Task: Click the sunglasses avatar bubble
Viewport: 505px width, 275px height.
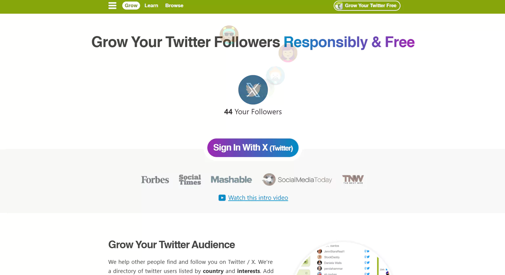Action: (x=229, y=34)
